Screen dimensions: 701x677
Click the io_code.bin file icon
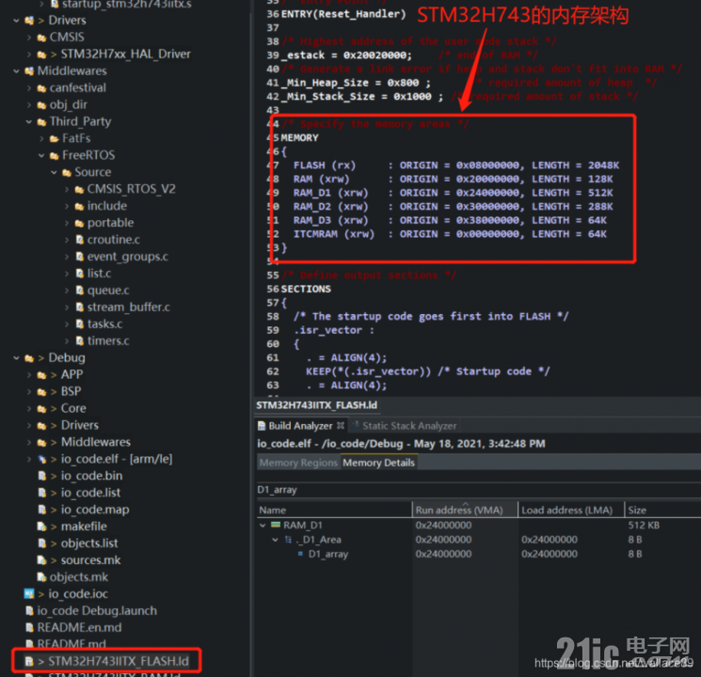(42, 476)
